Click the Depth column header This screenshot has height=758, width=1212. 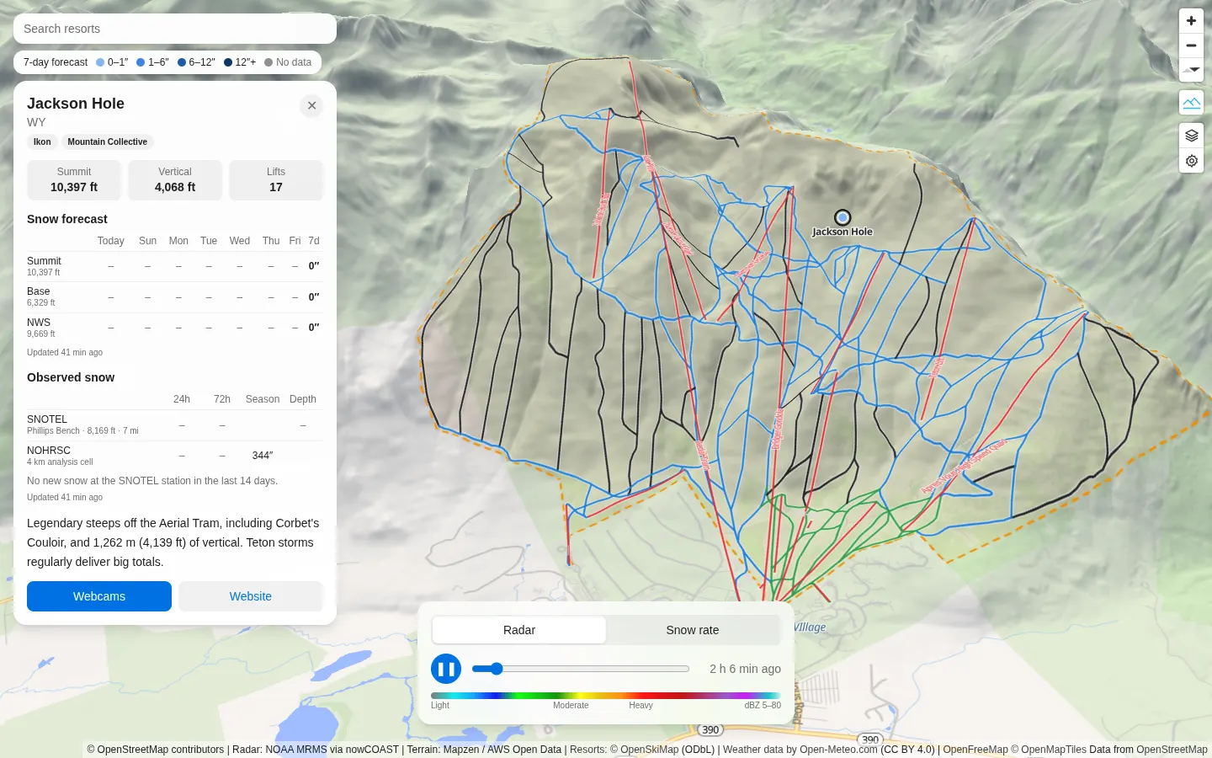tap(303, 399)
